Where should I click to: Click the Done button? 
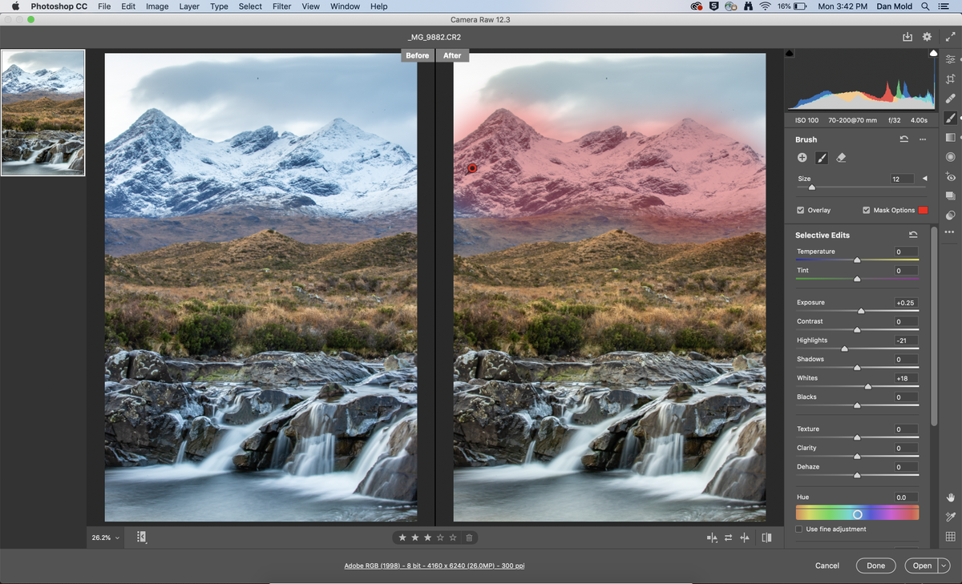[x=875, y=566]
